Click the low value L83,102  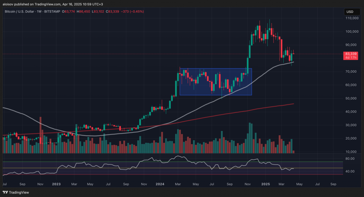coord(98,11)
